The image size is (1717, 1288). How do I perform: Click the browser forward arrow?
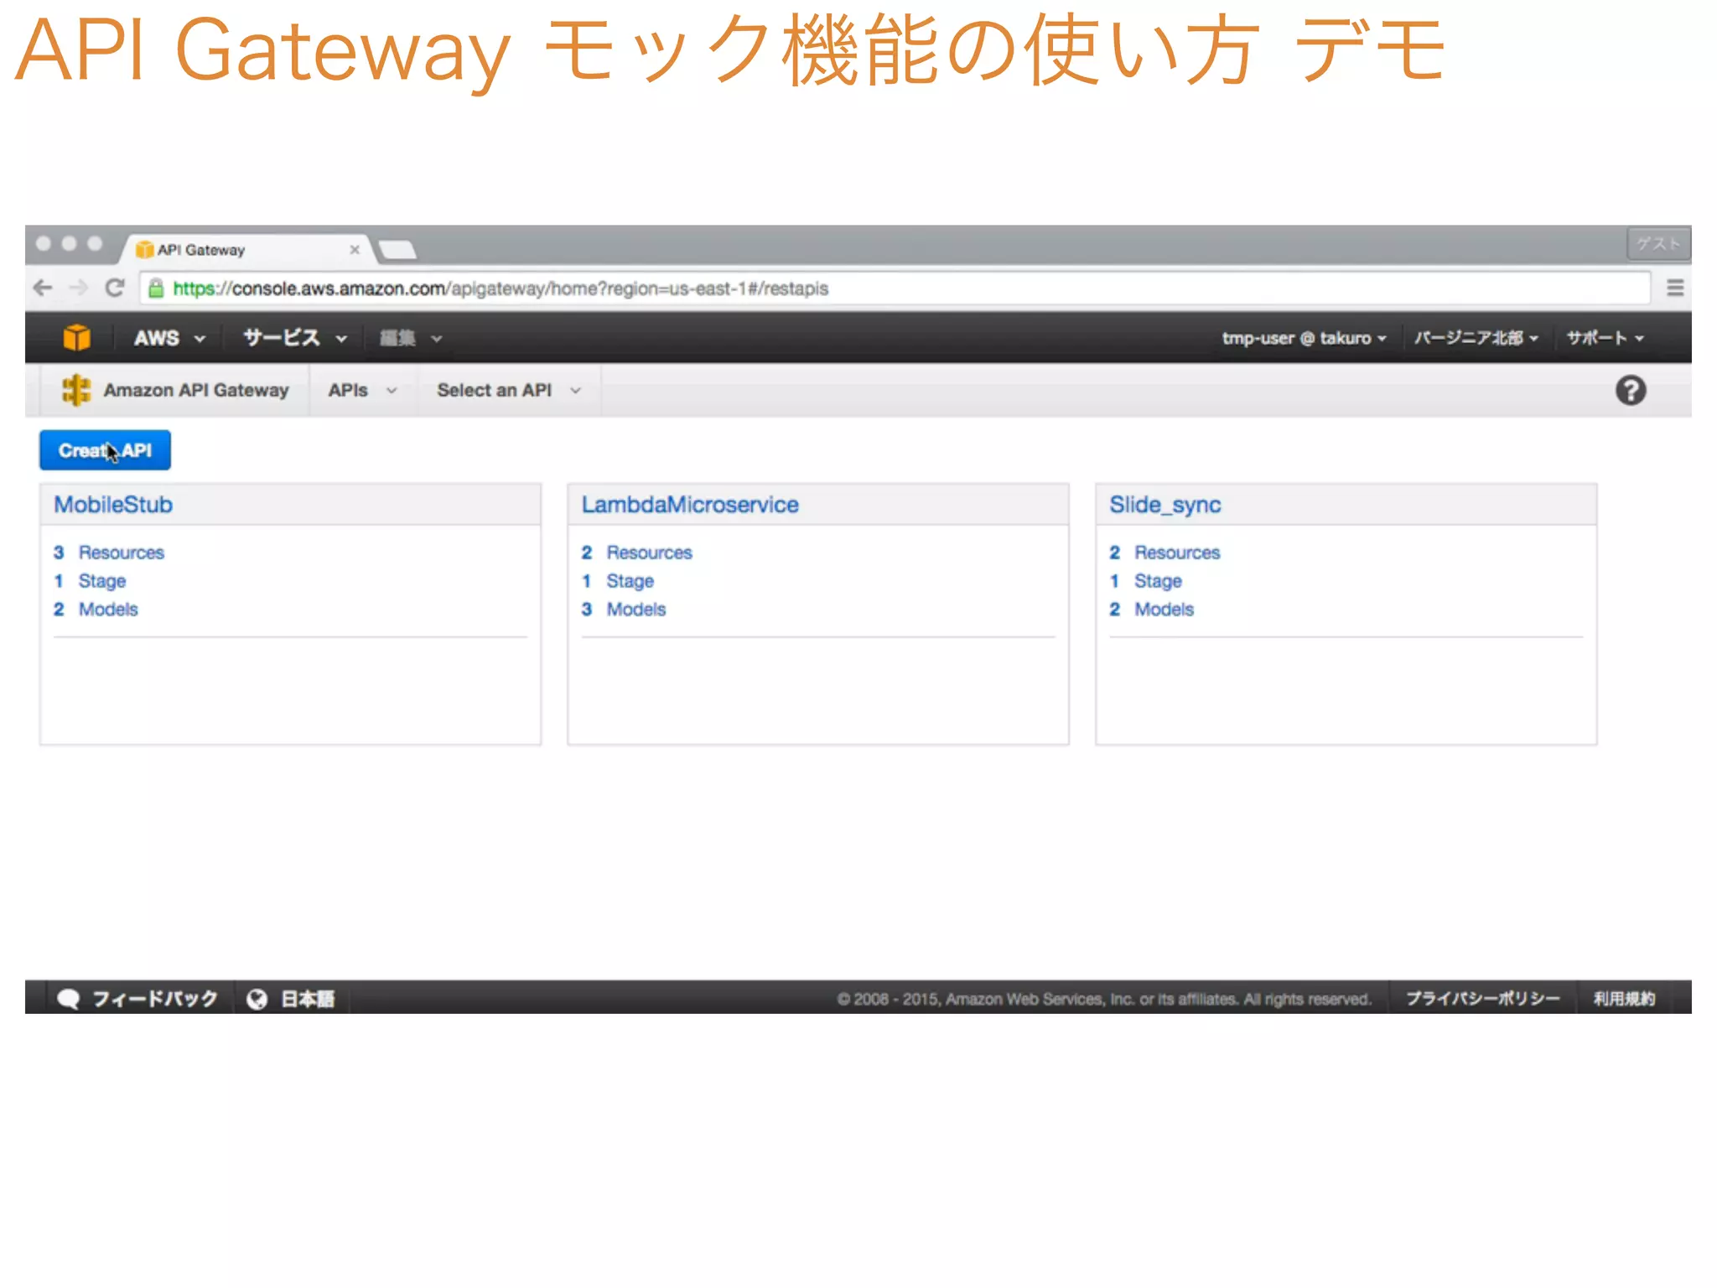79,288
